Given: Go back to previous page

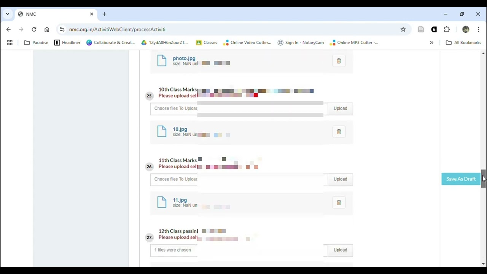Looking at the screenshot, I should 8,29.
